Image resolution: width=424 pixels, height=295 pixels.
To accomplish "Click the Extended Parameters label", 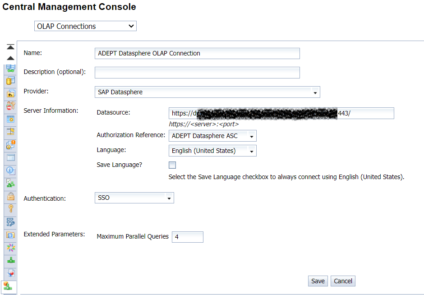I will coord(54,234).
